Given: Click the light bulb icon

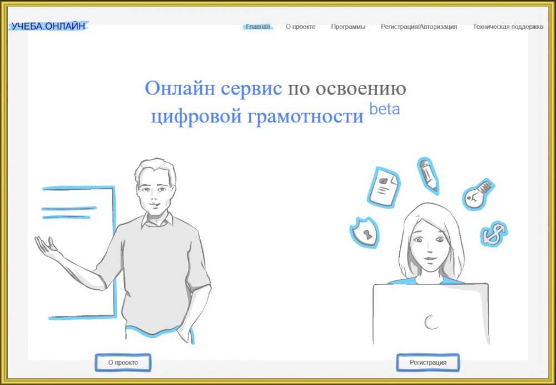Looking at the screenshot, I should pos(478,195).
